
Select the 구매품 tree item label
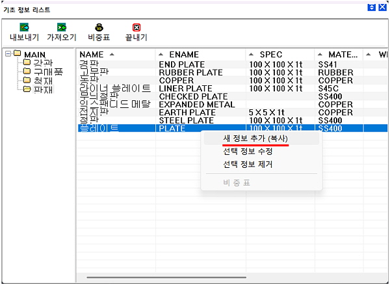coord(49,72)
